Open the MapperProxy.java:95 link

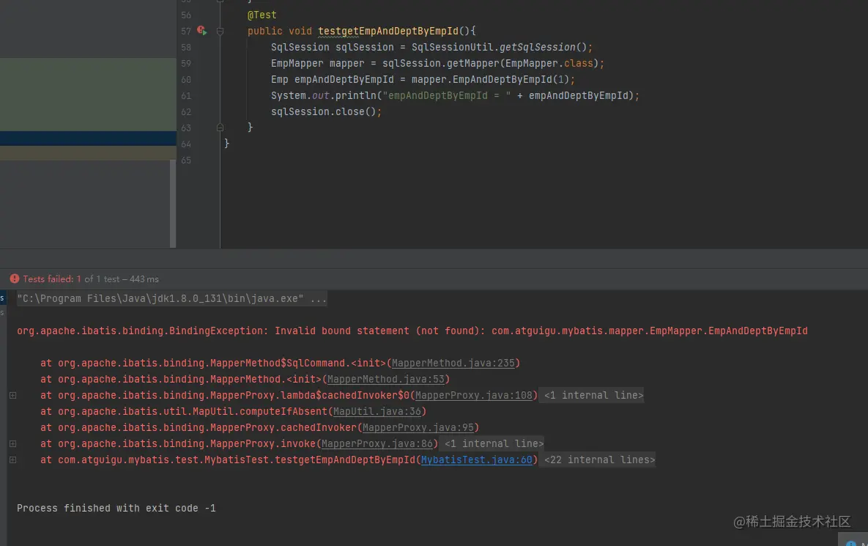coord(418,427)
